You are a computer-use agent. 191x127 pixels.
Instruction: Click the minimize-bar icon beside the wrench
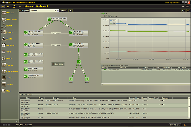coord(188,7)
